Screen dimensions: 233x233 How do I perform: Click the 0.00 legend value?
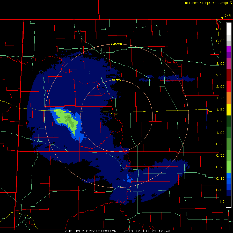220,190
